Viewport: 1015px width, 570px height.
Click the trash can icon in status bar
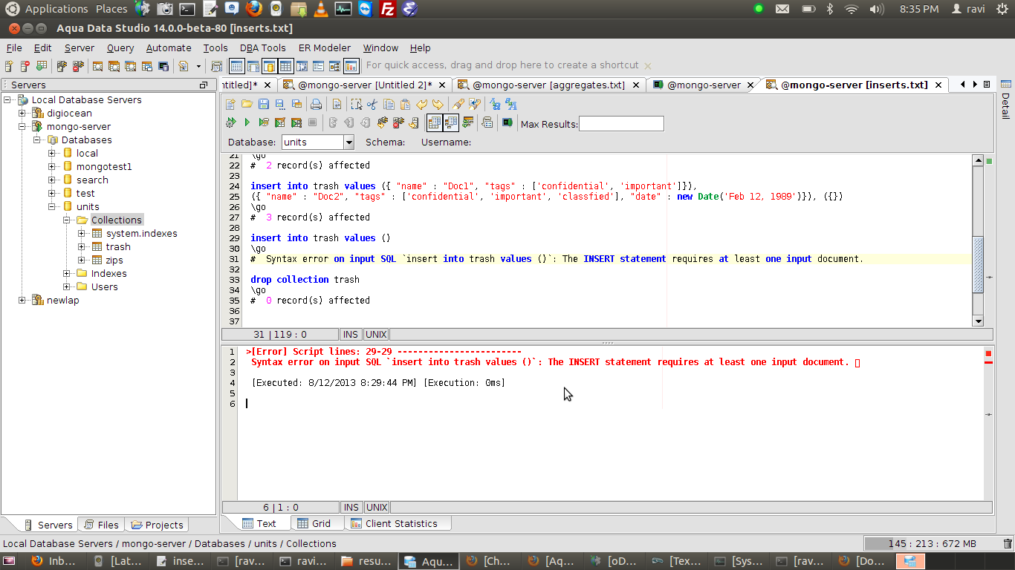click(1008, 544)
